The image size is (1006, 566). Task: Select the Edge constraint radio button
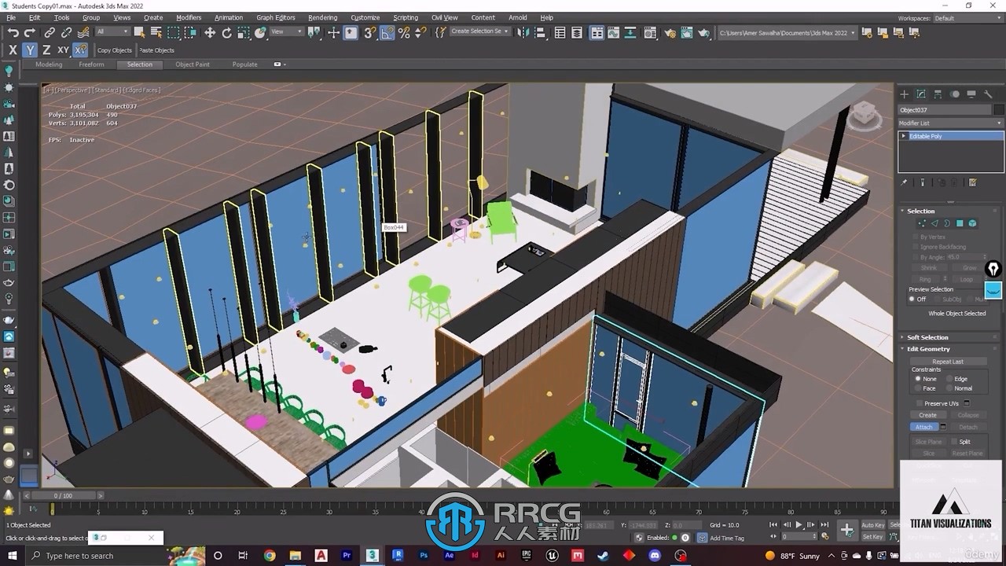(949, 379)
